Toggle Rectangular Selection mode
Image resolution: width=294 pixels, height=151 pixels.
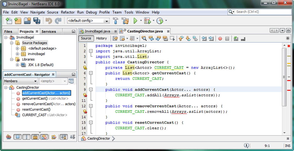pyautogui.click(x=172, y=39)
